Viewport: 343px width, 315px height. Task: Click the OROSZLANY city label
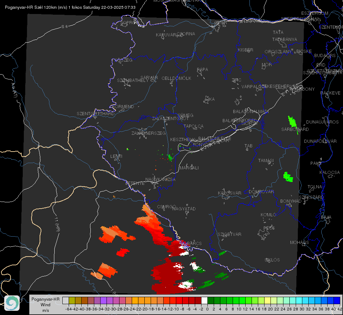278,52
